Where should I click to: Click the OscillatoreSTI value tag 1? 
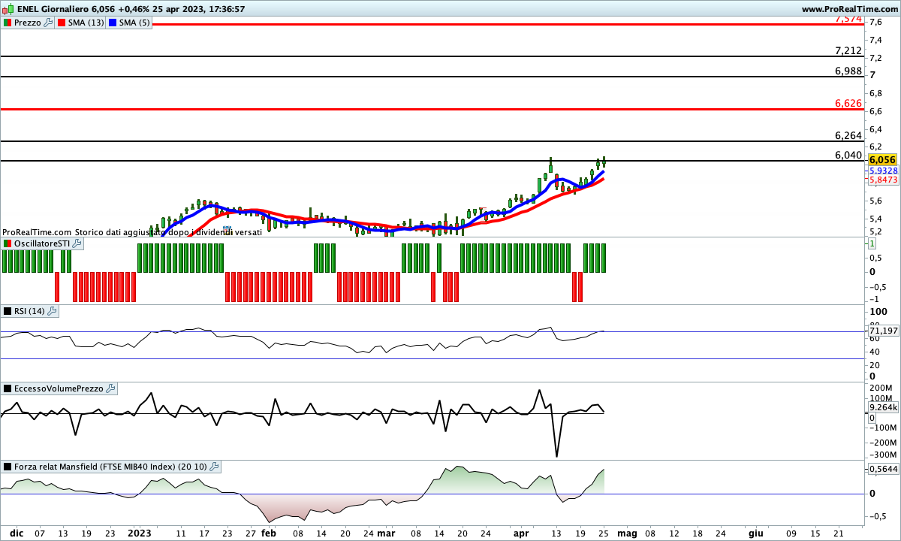872,243
